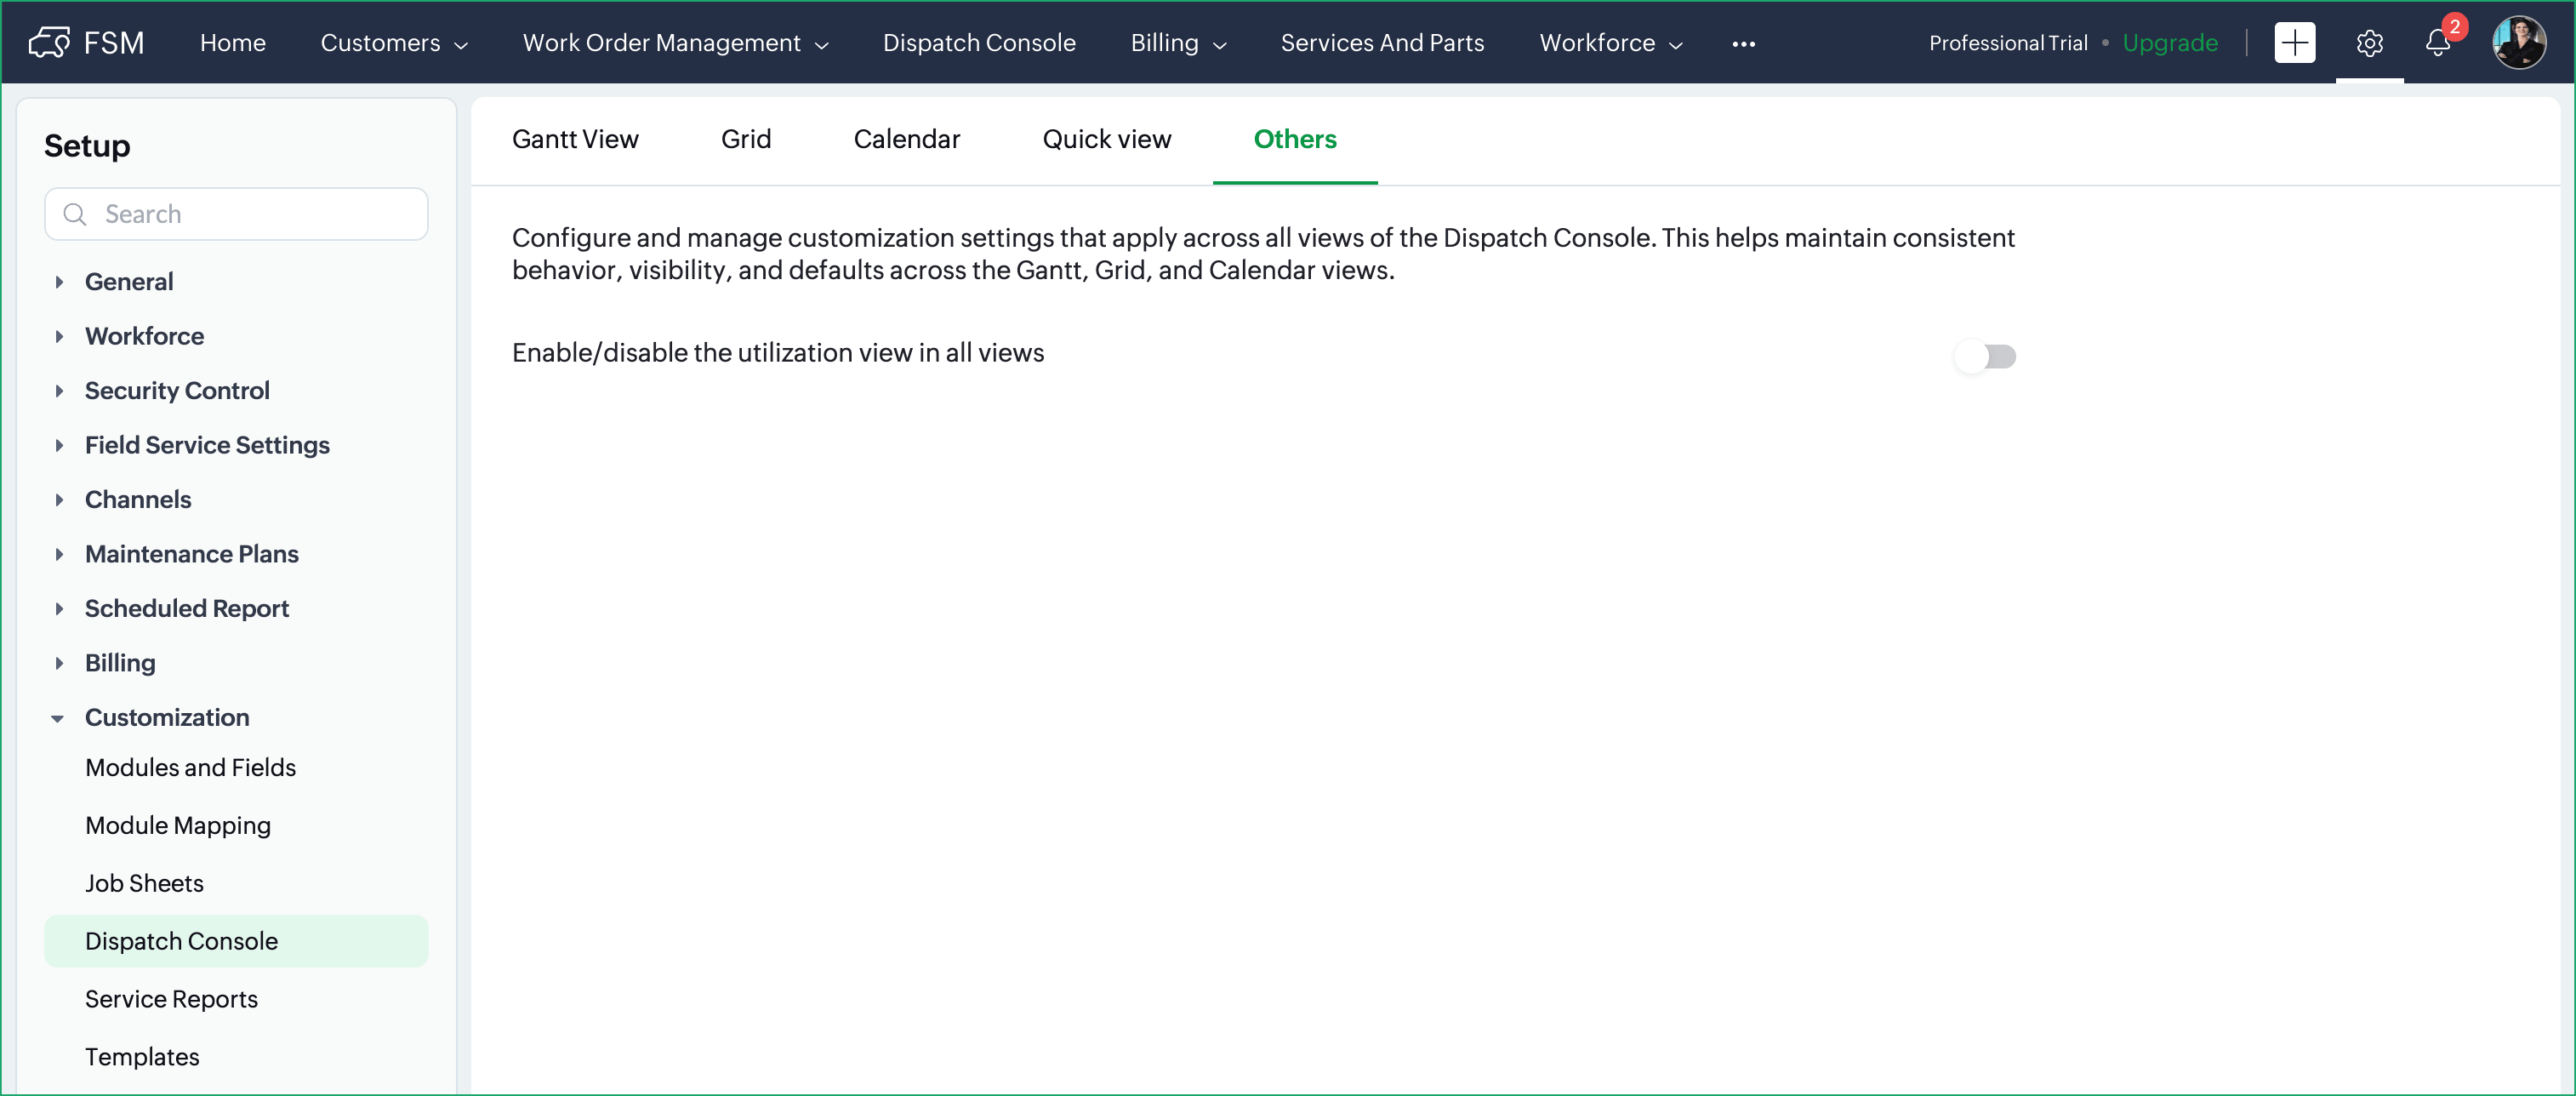Open the user profile avatar
2576x1096 pixels.
tap(2518, 43)
